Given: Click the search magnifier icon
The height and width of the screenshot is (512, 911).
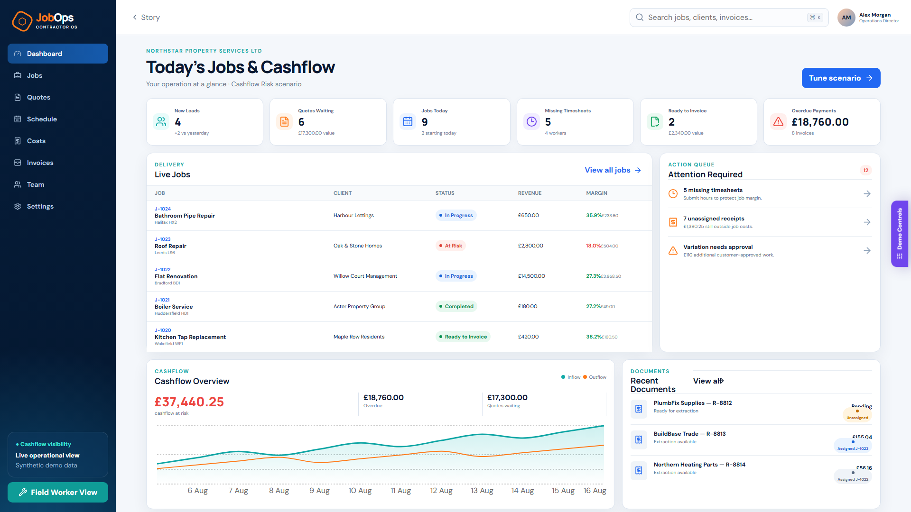Looking at the screenshot, I should pyautogui.click(x=640, y=18).
